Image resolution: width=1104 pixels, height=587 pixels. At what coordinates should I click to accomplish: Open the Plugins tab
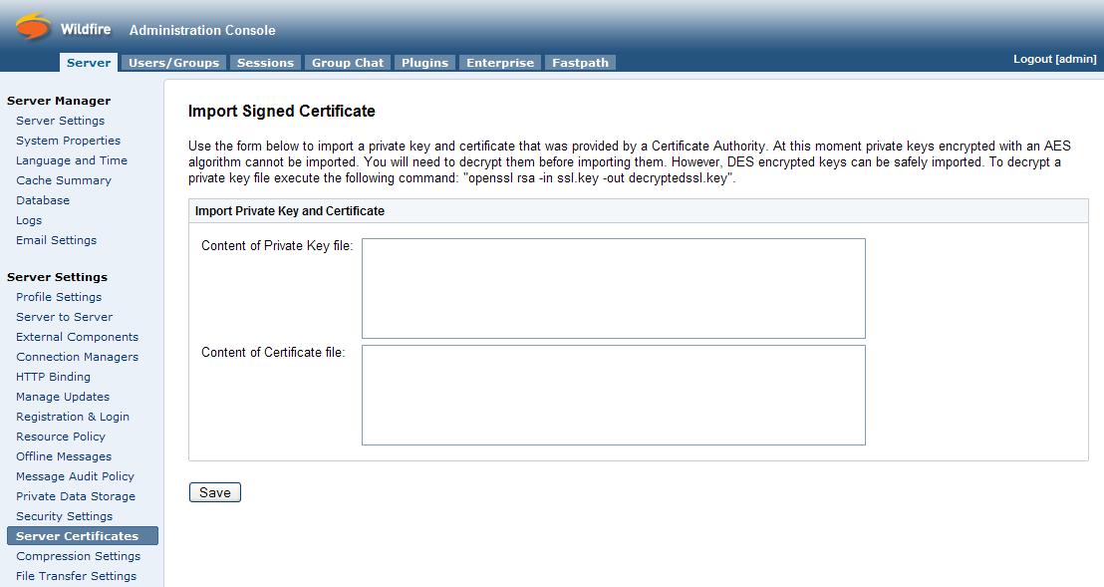(425, 63)
